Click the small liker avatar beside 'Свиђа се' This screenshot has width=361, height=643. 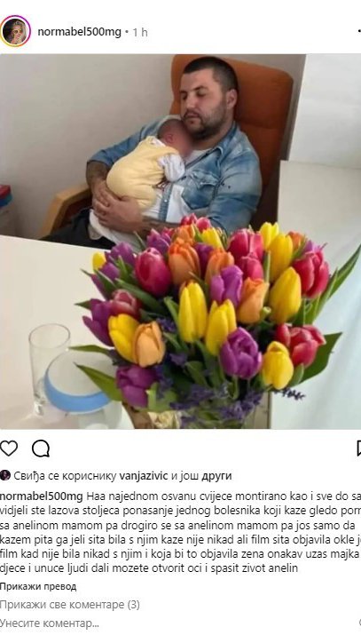(5, 476)
